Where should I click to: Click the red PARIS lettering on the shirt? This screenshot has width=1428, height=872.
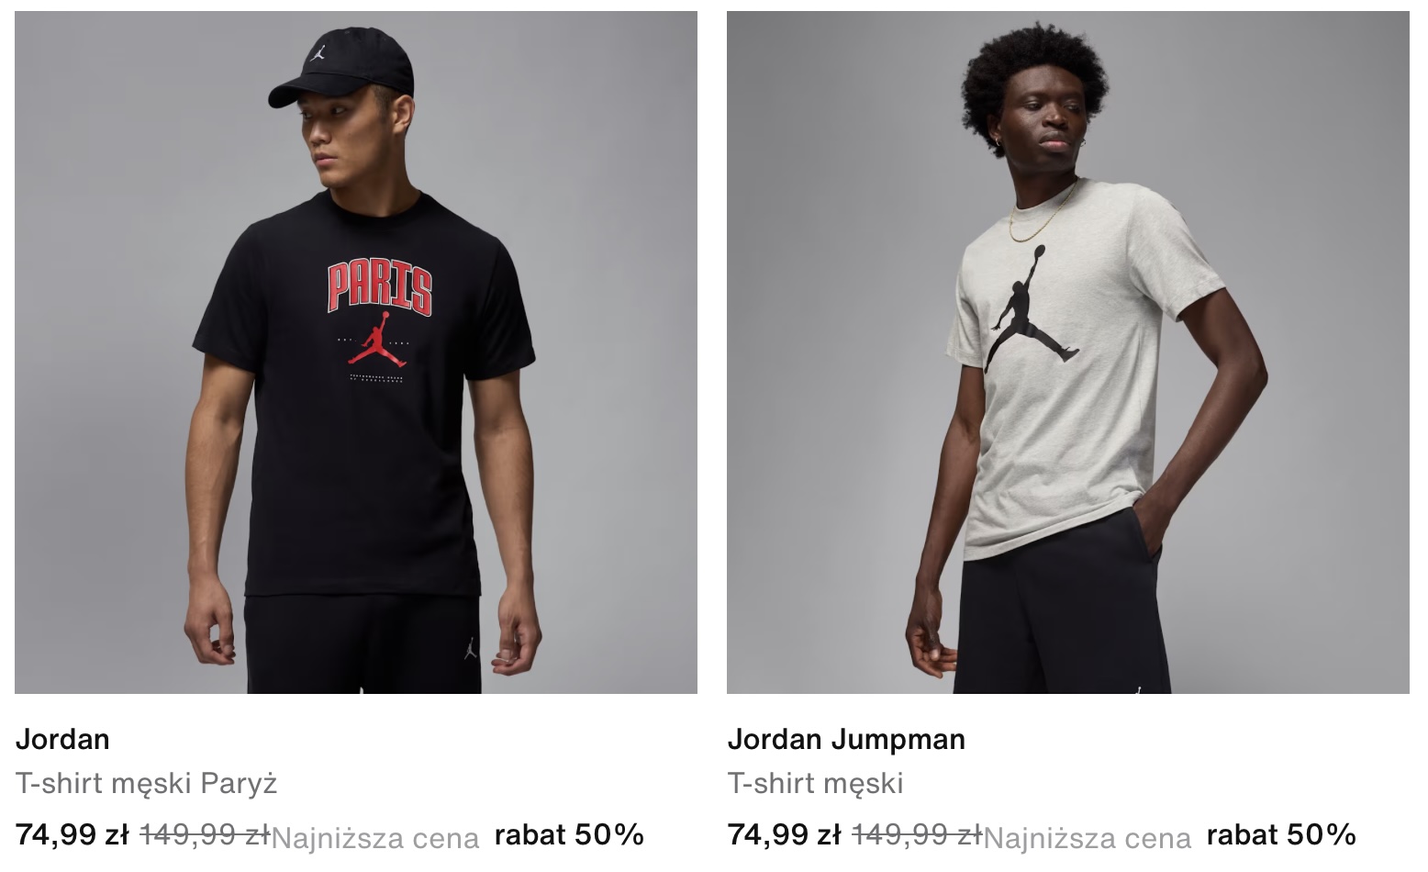coord(380,286)
